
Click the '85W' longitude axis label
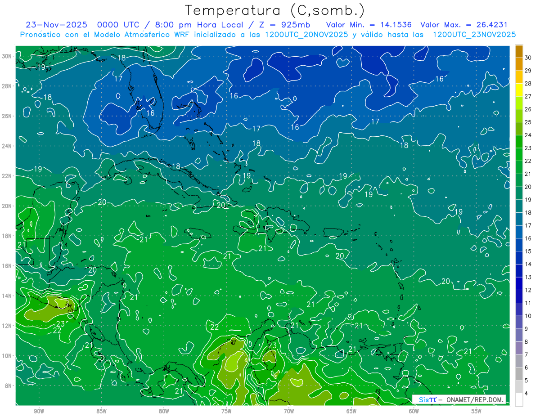tap(101, 411)
